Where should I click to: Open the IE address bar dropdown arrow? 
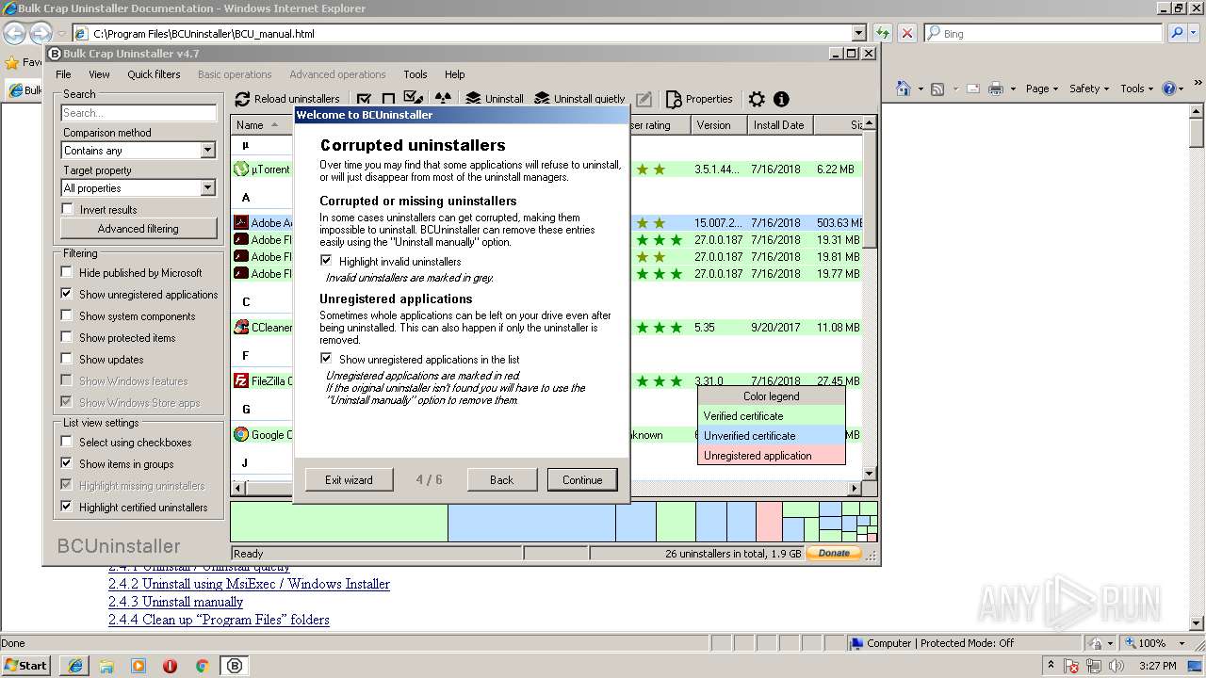[858, 33]
